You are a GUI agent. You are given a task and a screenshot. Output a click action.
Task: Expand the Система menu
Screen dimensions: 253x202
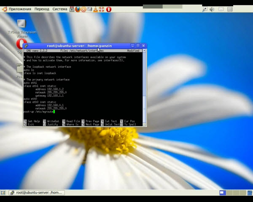click(60, 9)
